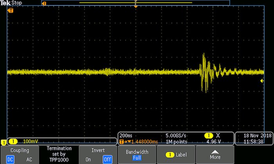Set coupling to DC

(x=10, y=159)
